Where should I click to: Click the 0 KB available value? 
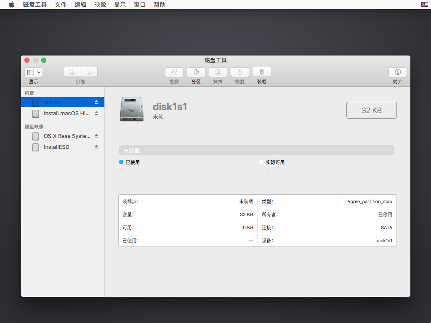click(248, 228)
